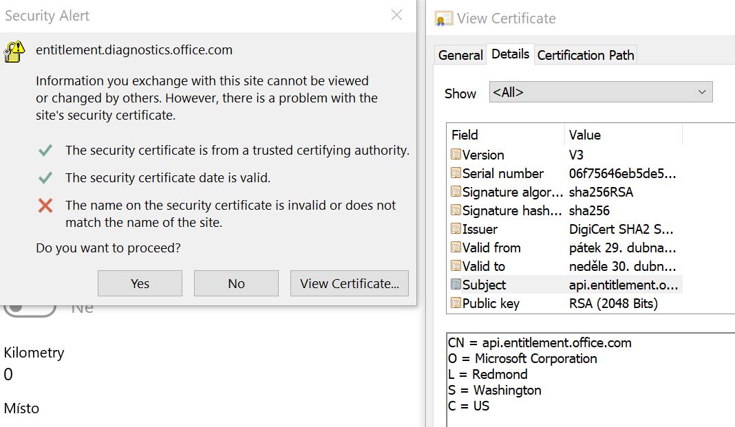Click the red X name mismatch icon
Image resolution: width=735 pixels, height=427 pixels.
tap(45, 206)
